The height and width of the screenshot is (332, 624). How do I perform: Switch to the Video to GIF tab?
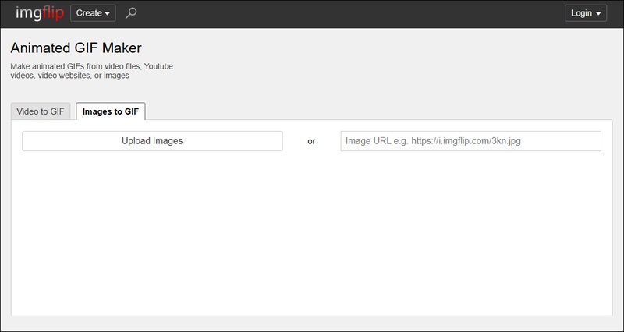point(41,111)
